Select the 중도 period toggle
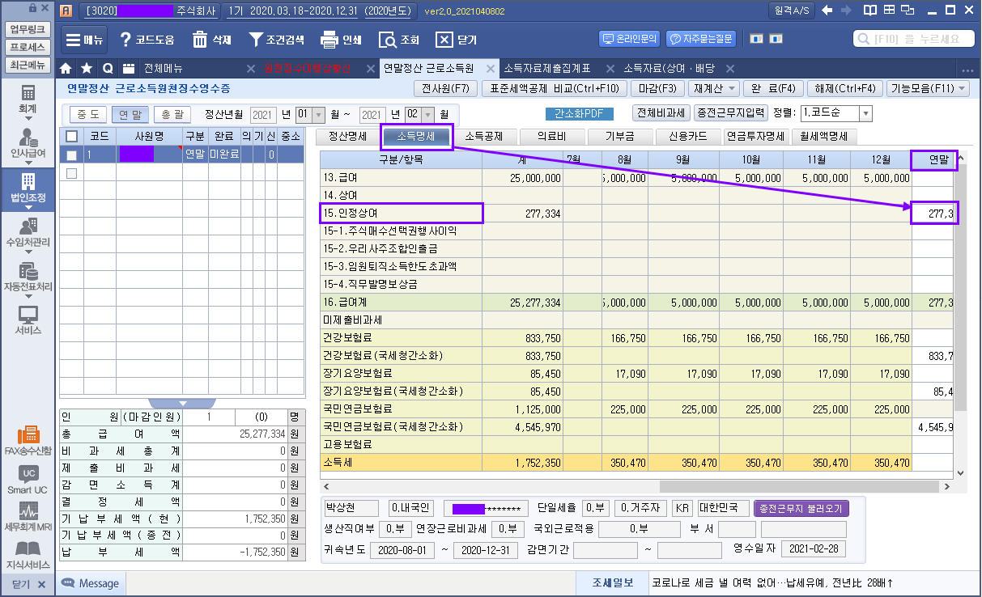 pos(88,115)
